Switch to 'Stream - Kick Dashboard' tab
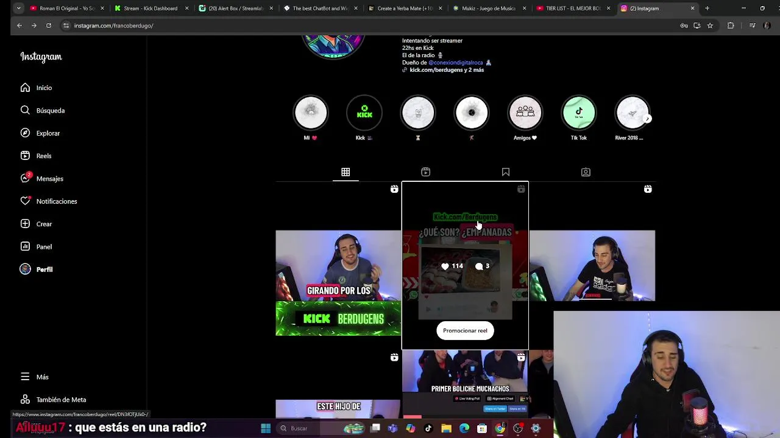Screen dimensions: 780x438 pyautogui.click(x=150, y=9)
